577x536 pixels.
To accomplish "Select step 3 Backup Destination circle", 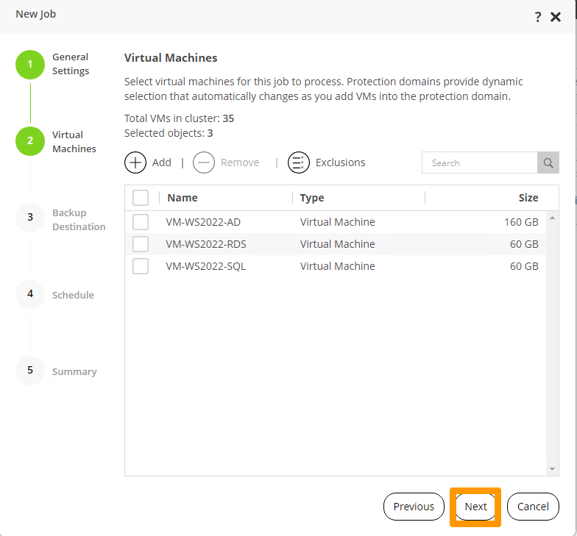I will pos(30,218).
